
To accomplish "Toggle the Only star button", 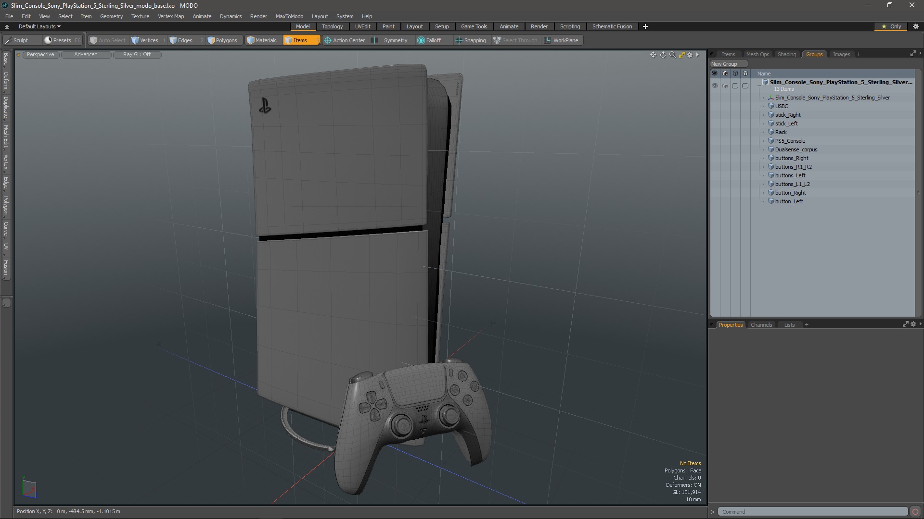I will tap(891, 26).
